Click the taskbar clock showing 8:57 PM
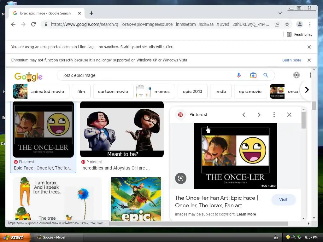Image resolution: width=323 pixels, height=242 pixels. click(x=311, y=237)
